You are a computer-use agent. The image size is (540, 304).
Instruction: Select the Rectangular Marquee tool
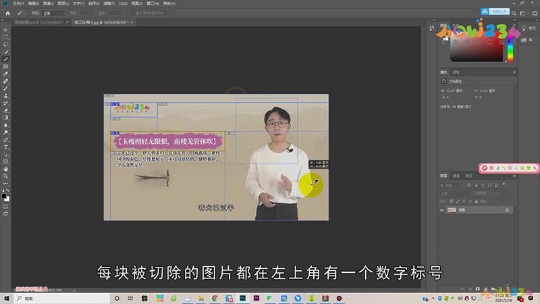[x=5, y=37]
